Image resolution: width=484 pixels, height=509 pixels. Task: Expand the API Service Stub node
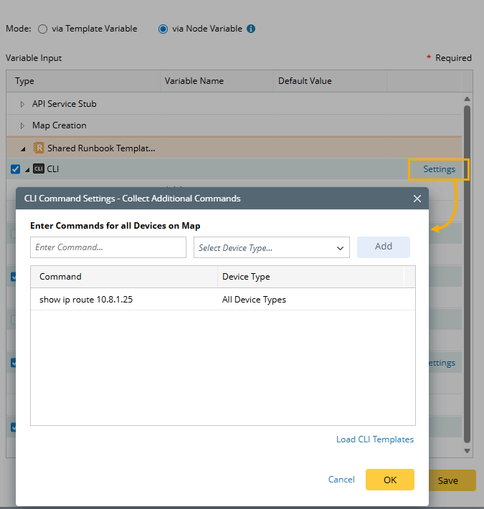22,104
